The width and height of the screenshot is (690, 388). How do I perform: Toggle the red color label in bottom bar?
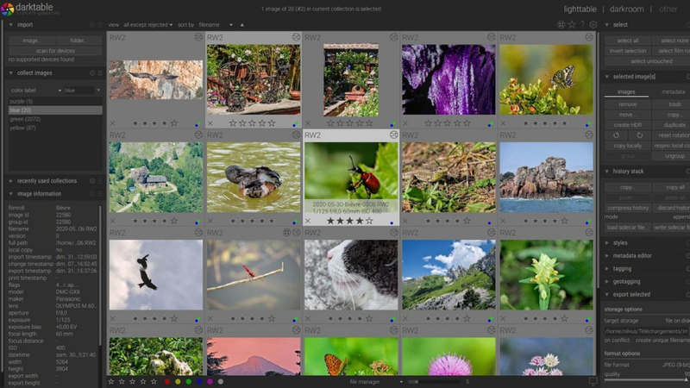[166, 381]
